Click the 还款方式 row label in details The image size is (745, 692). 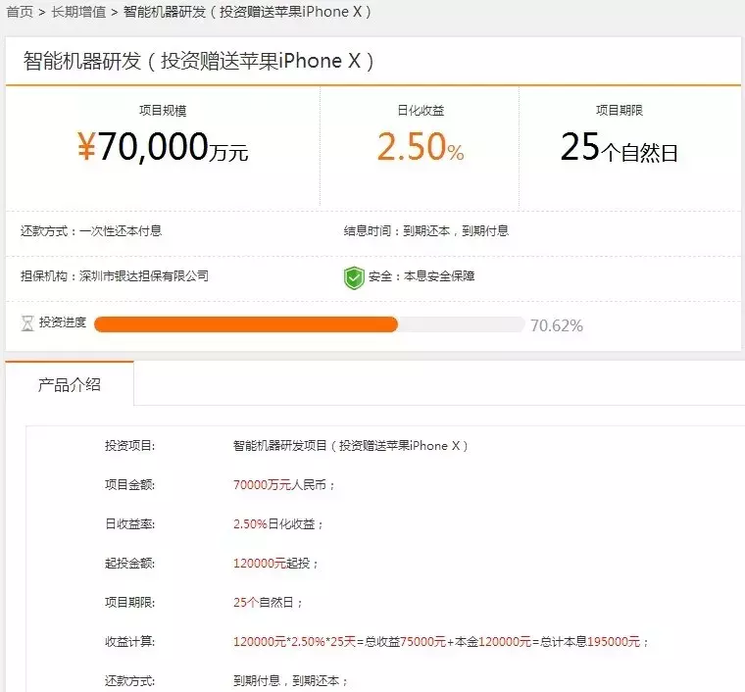(129, 681)
